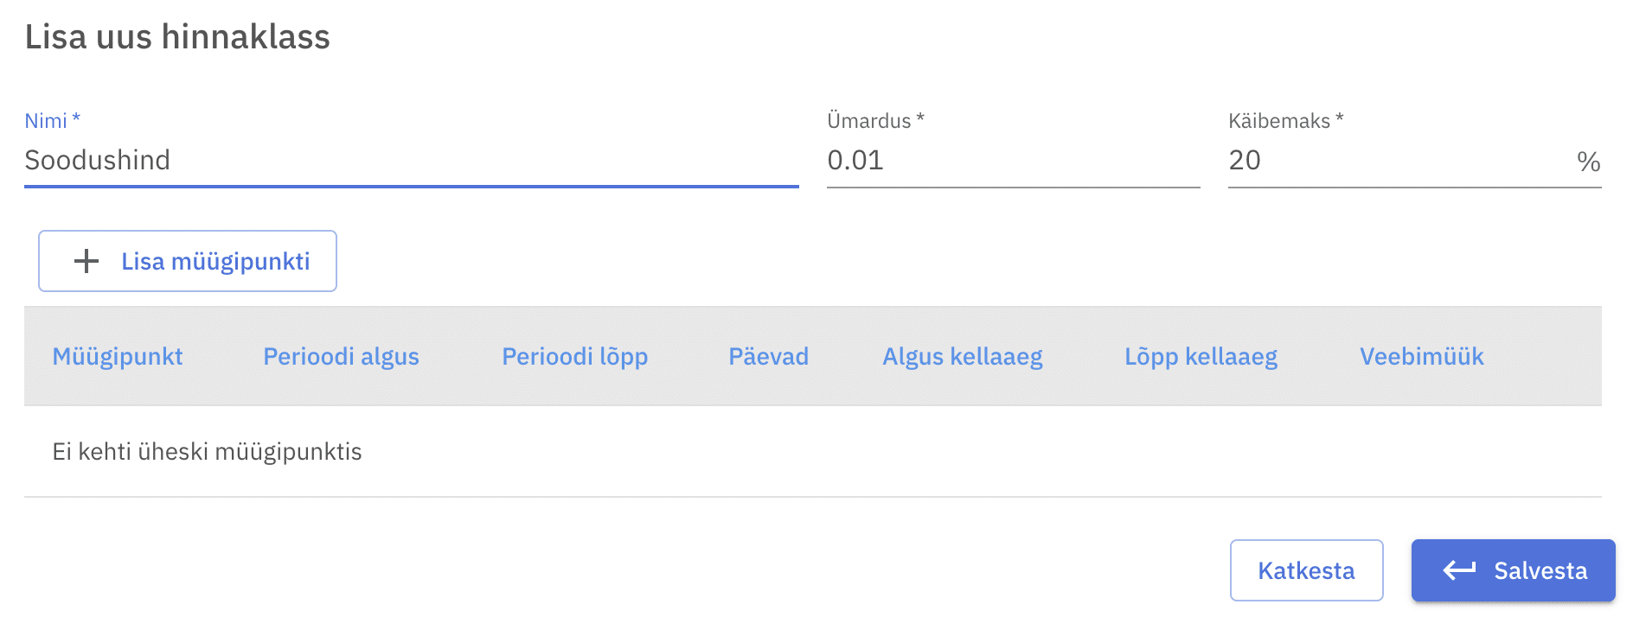
Task: Click the Nimi field label
Action: pos(46,121)
